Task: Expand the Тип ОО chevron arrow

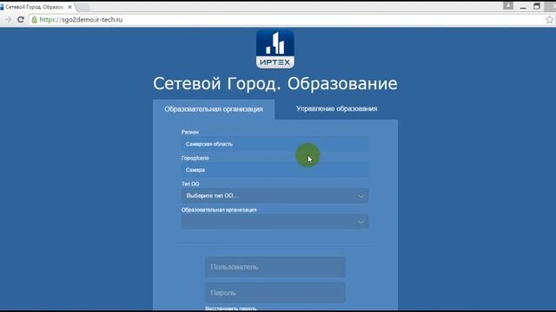Action: (361, 196)
